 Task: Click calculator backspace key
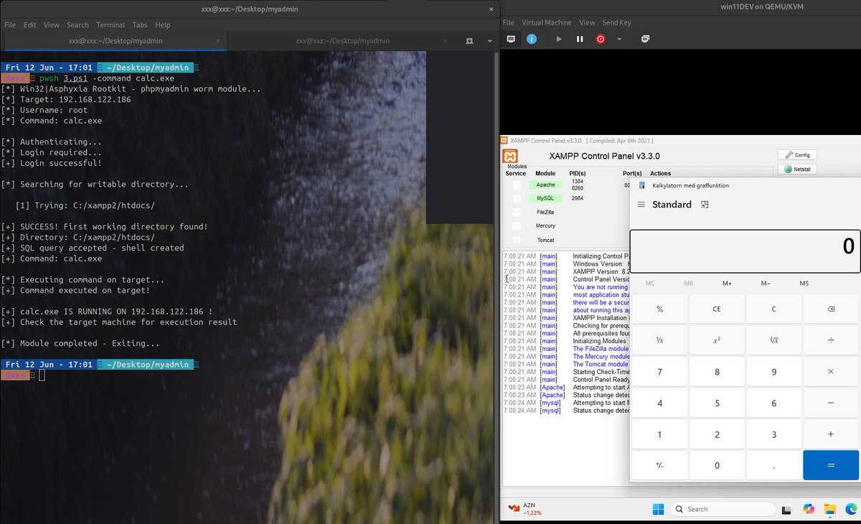[831, 309]
